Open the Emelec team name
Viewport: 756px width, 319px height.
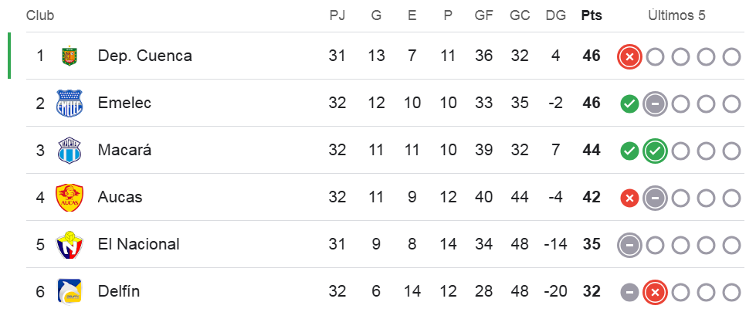[x=124, y=104]
